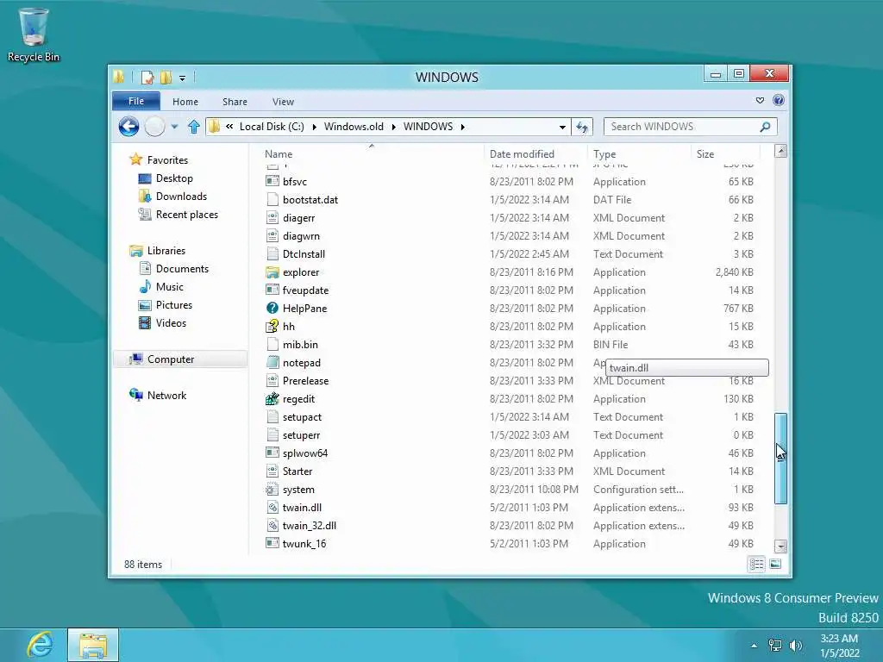Select the twunk_16 application icon

click(x=272, y=544)
